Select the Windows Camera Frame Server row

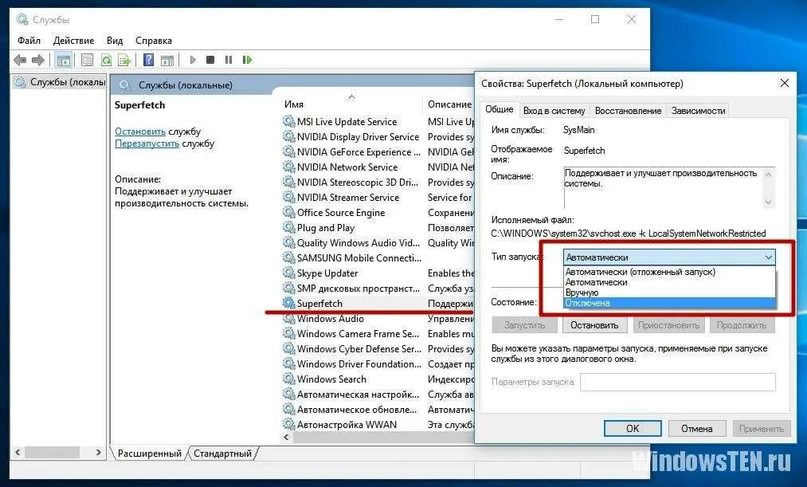click(x=378, y=334)
